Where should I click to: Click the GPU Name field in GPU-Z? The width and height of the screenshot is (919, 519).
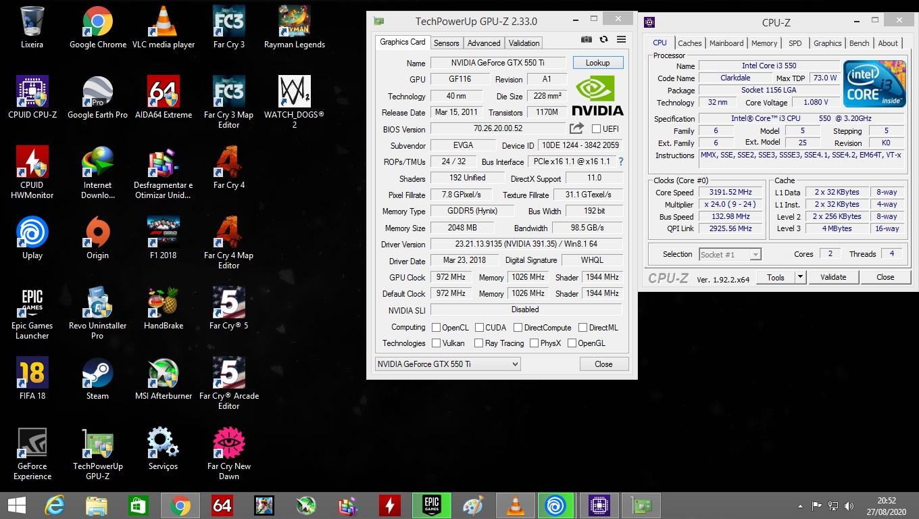coord(497,63)
